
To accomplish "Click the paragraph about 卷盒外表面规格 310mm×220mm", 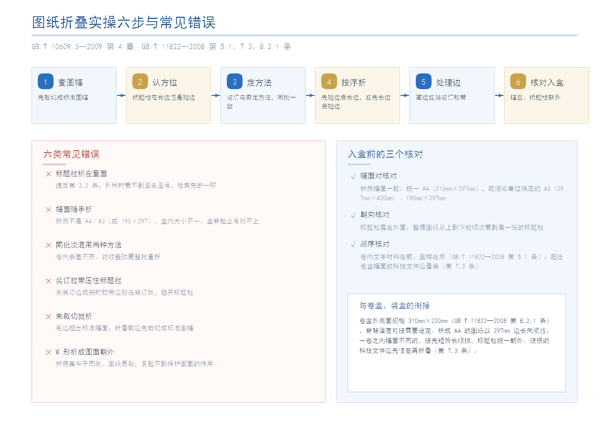I will click(455, 336).
